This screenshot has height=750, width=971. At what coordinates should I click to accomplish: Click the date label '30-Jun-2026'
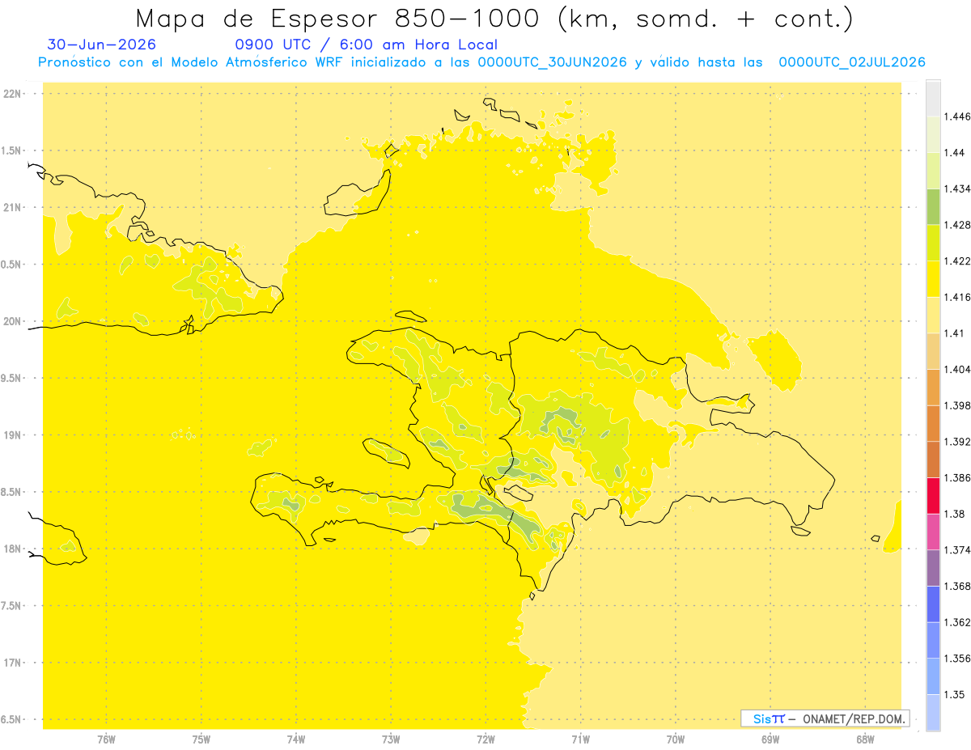pyautogui.click(x=102, y=44)
